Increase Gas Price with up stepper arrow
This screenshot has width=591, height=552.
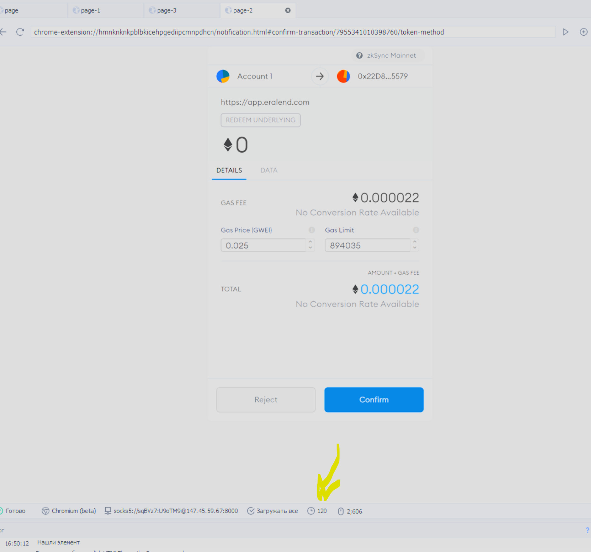point(310,242)
